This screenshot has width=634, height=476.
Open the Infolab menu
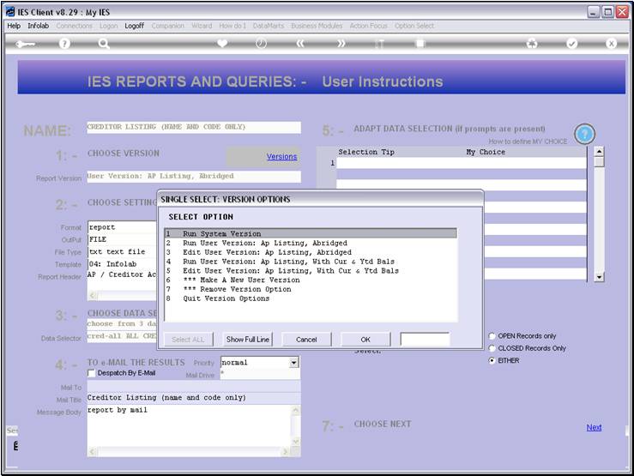38,26
